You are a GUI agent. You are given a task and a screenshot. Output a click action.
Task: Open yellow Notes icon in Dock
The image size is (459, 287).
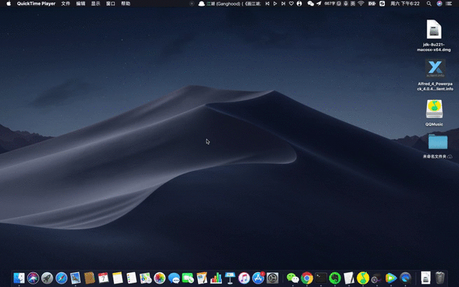click(118, 278)
